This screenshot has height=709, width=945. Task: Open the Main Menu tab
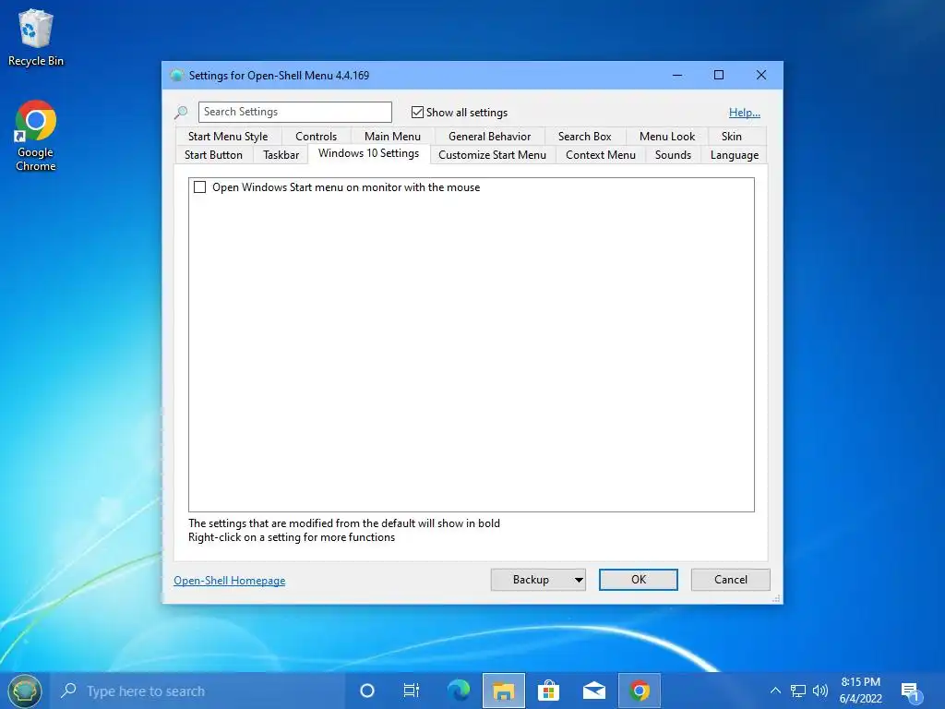click(x=392, y=137)
